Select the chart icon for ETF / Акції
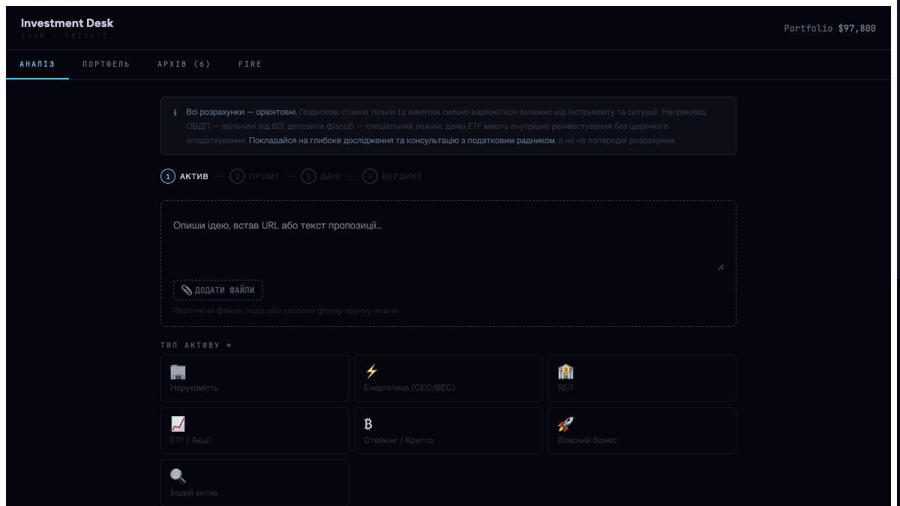 [x=177, y=421]
